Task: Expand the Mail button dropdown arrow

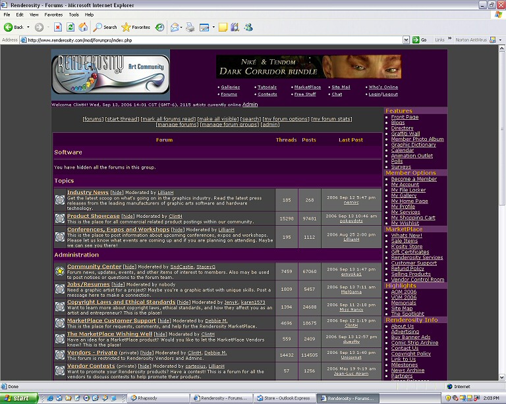Action: (x=181, y=27)
